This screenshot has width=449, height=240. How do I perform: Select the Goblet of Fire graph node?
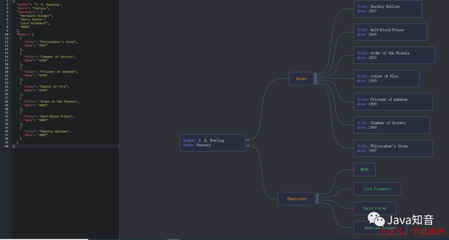click(387, 78)
